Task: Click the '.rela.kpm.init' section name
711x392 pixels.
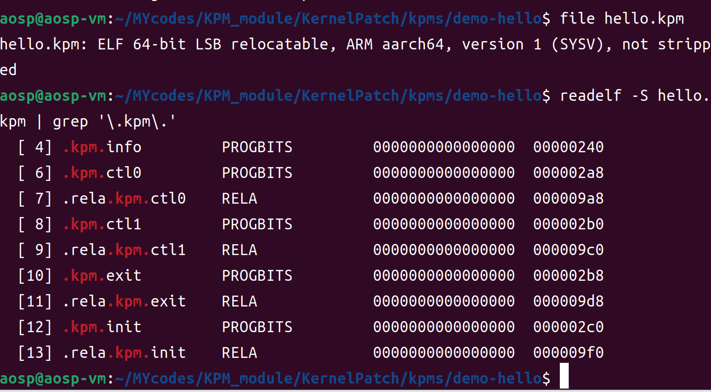Action: [x=125, y=352]
